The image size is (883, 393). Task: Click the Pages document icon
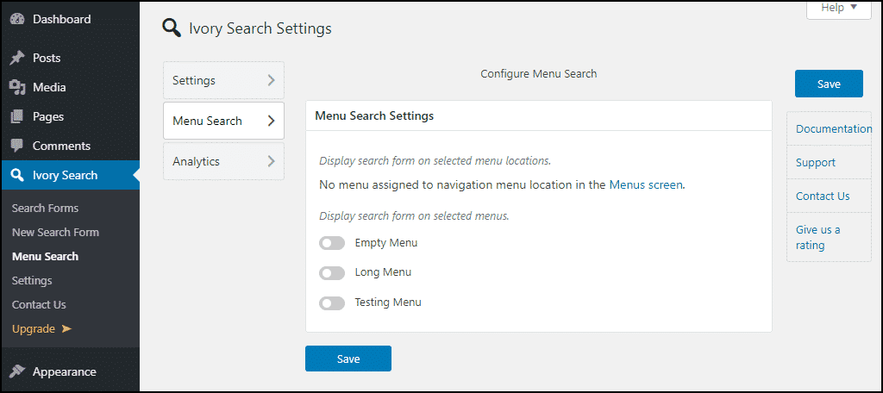pos(17,116)
